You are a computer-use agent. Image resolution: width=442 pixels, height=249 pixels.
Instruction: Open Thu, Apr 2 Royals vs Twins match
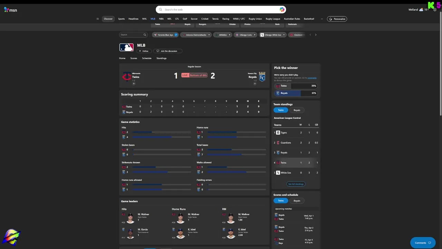[296, 229]
